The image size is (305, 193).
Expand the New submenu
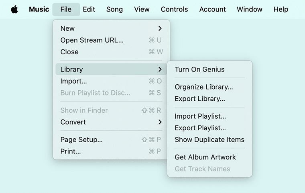point(111,28)
